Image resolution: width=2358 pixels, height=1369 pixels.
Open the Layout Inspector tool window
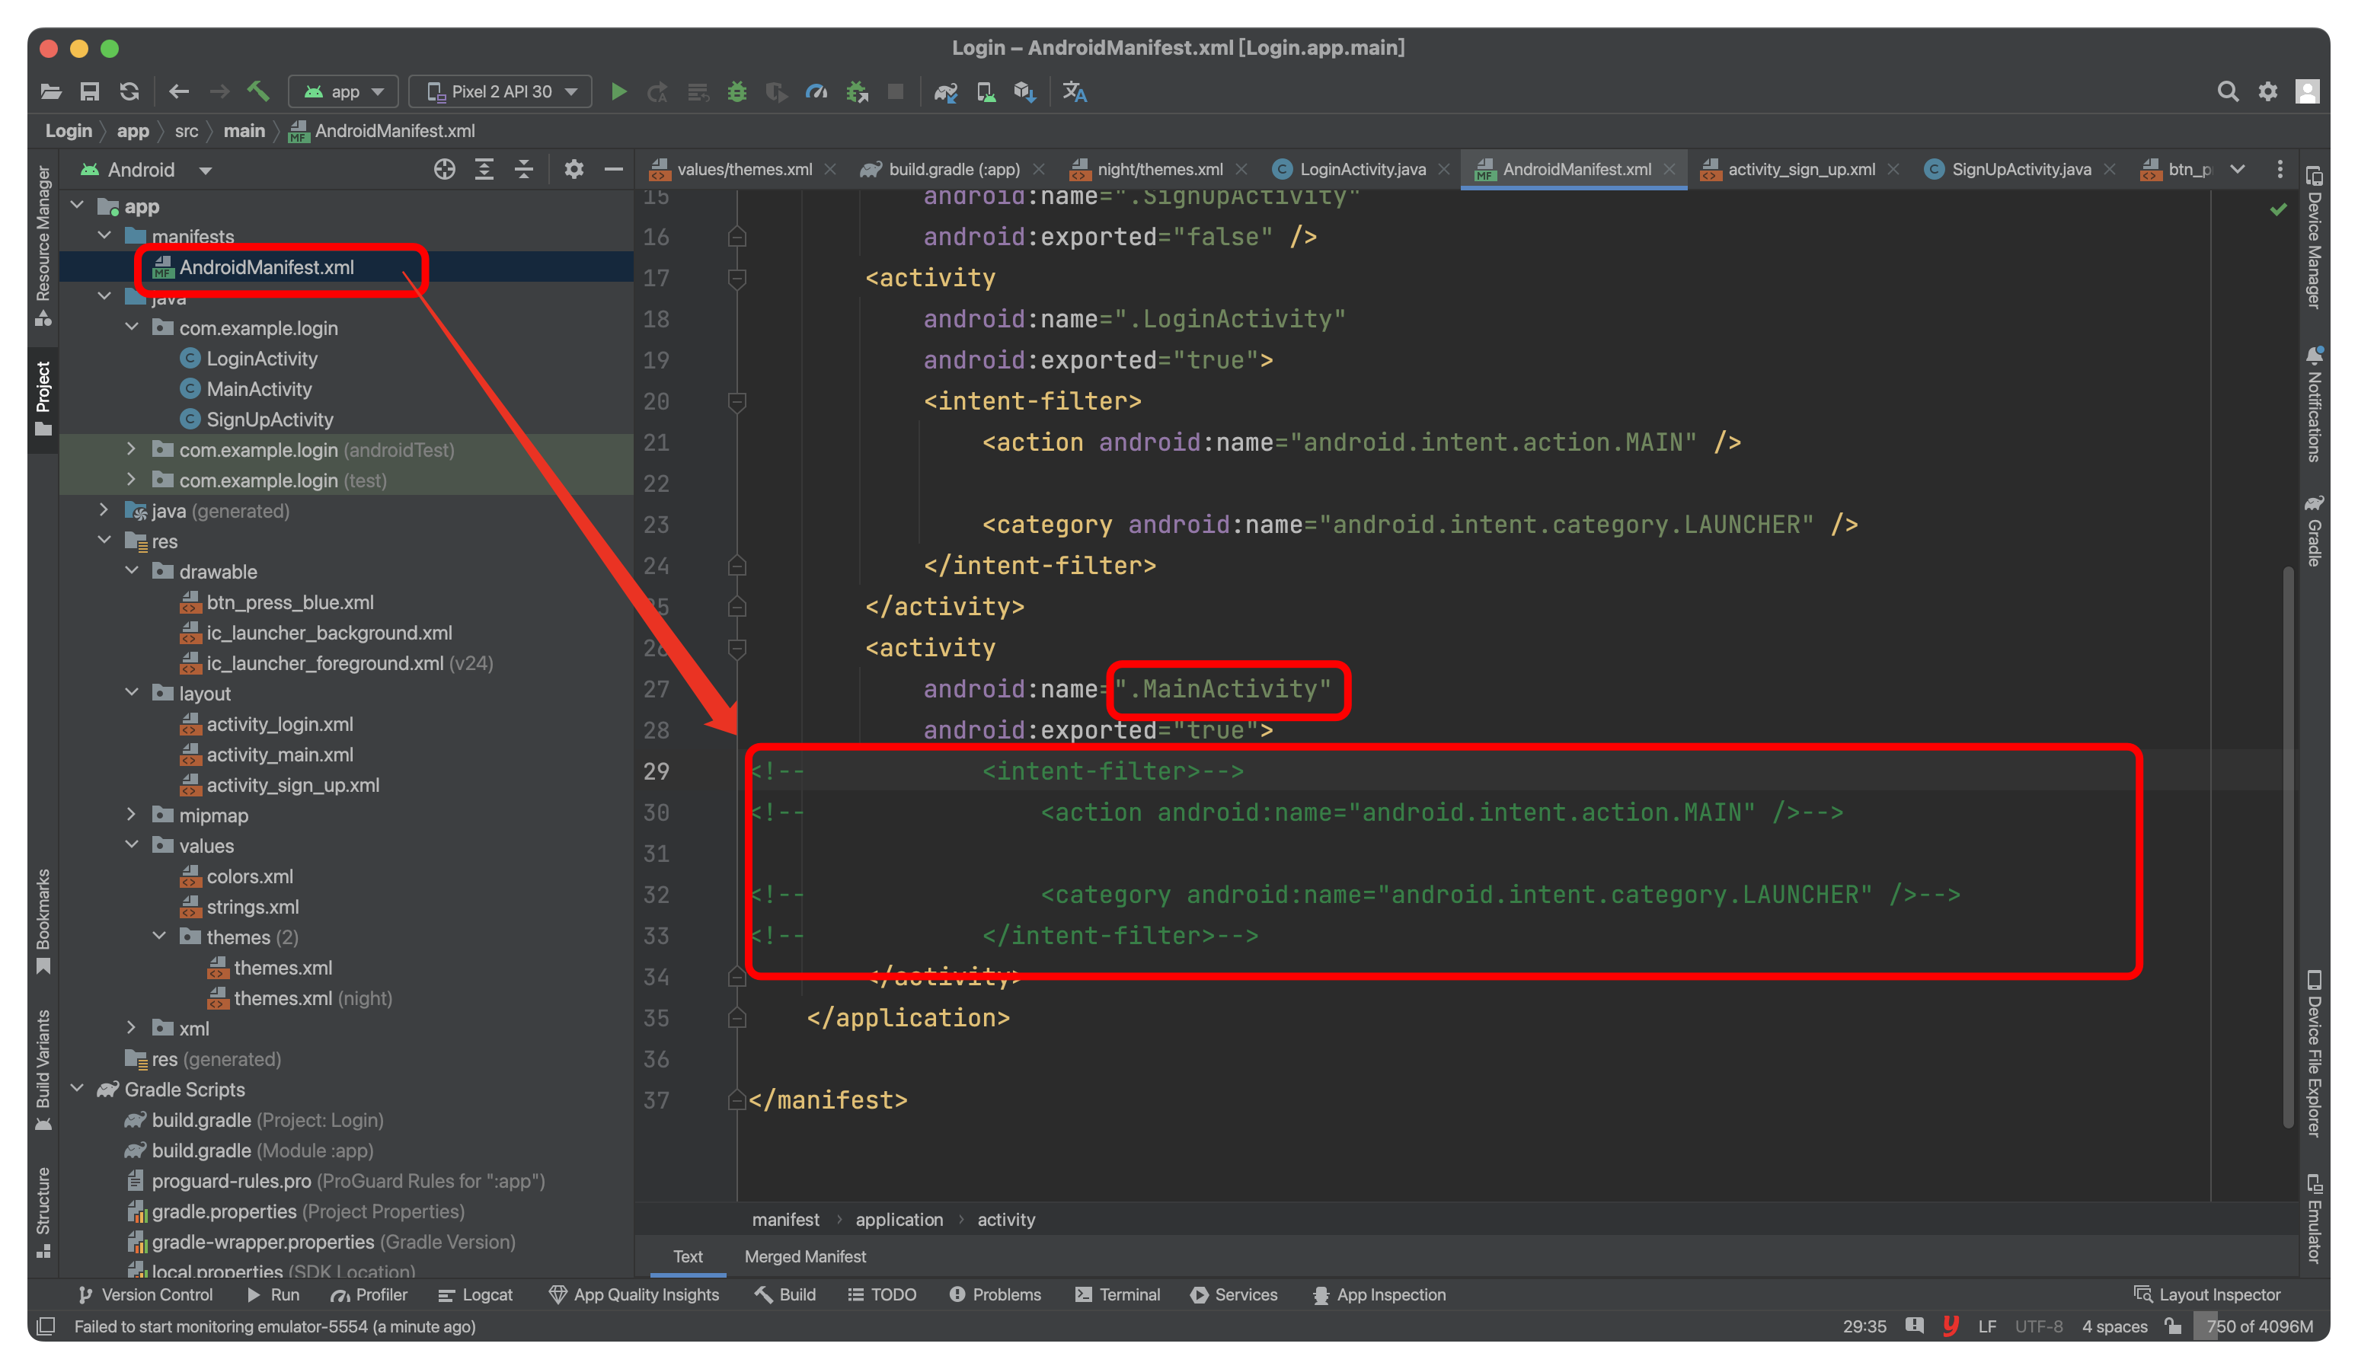pos(2206,1294)
